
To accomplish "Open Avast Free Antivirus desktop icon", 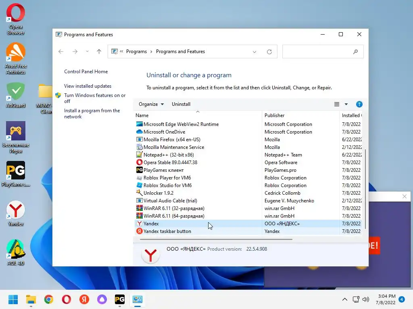I will coord(16,58).
